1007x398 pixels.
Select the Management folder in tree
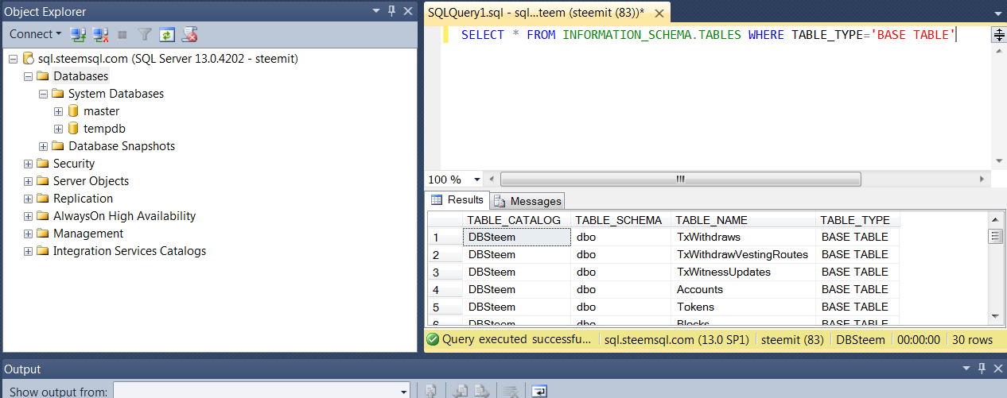pos(87,234)
